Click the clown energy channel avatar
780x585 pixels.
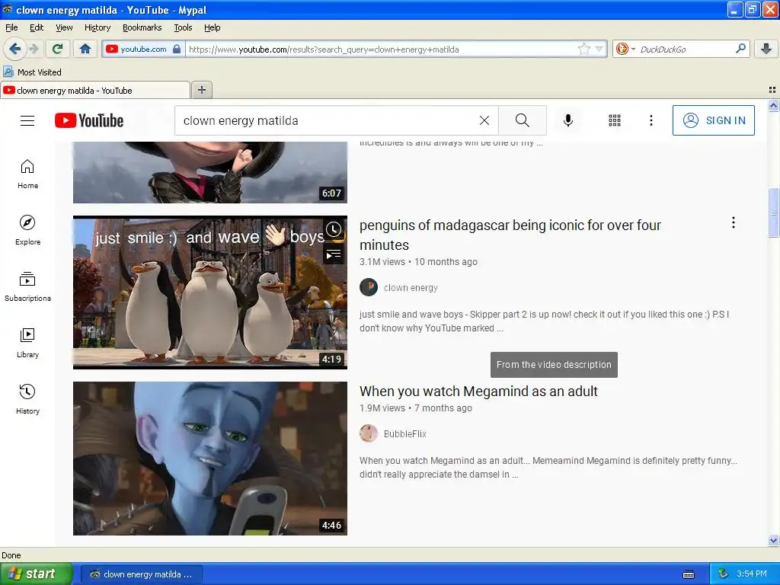pos(369,287)
